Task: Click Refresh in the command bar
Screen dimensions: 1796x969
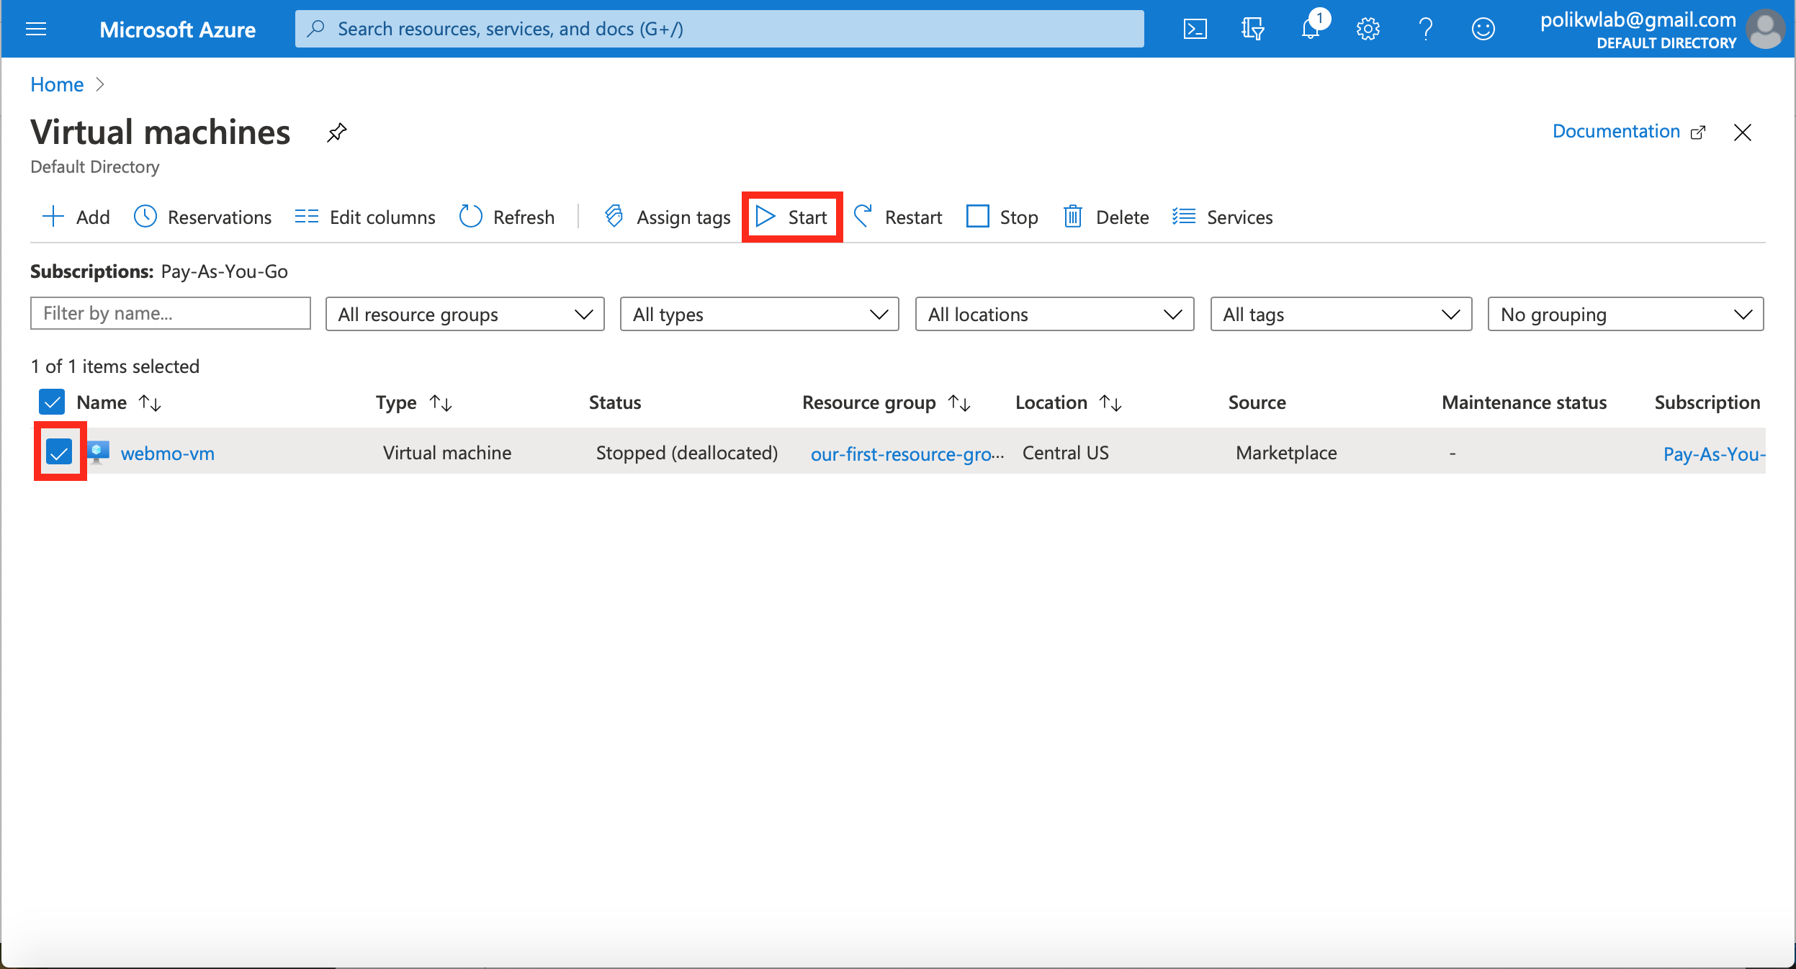Action: coord(507,217)
